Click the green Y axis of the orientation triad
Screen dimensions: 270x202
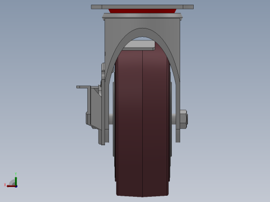tap(16, 181)
